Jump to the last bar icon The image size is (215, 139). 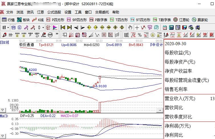[x=69, y=27]
